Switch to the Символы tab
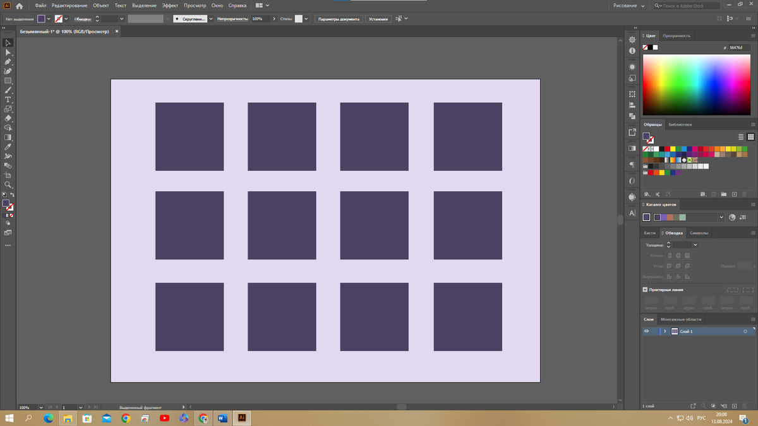 [x=699, y=233]
